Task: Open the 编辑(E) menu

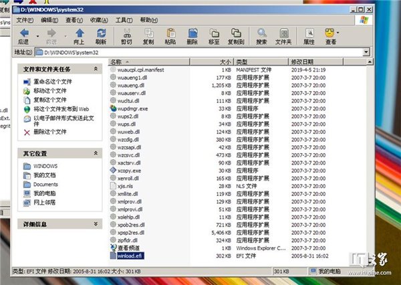Action: click(x=49, y=20)
